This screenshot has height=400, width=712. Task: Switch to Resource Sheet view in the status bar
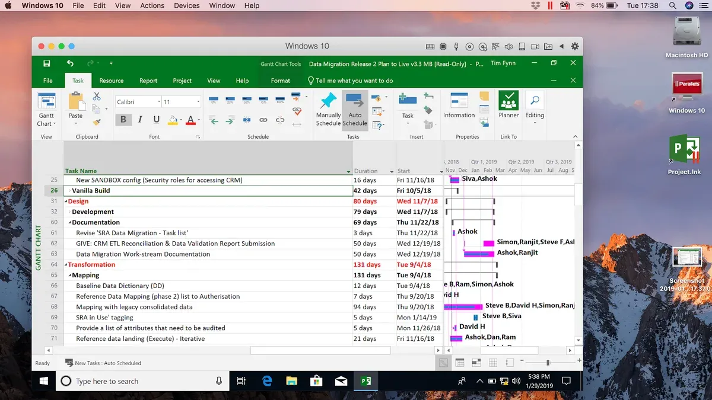pyautogui.click(x=492, y=363)
